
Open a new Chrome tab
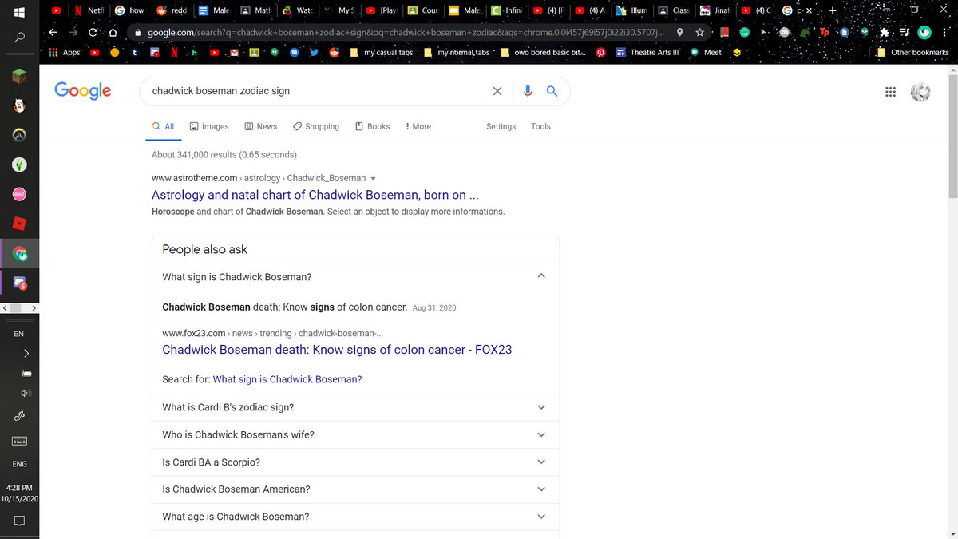pyautogui.click(x=833, y=10)
